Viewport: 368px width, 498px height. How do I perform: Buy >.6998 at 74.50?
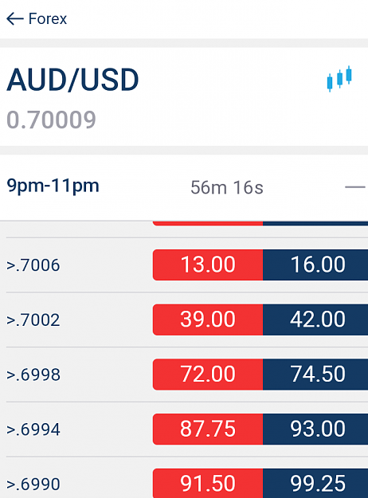[315, 374]
